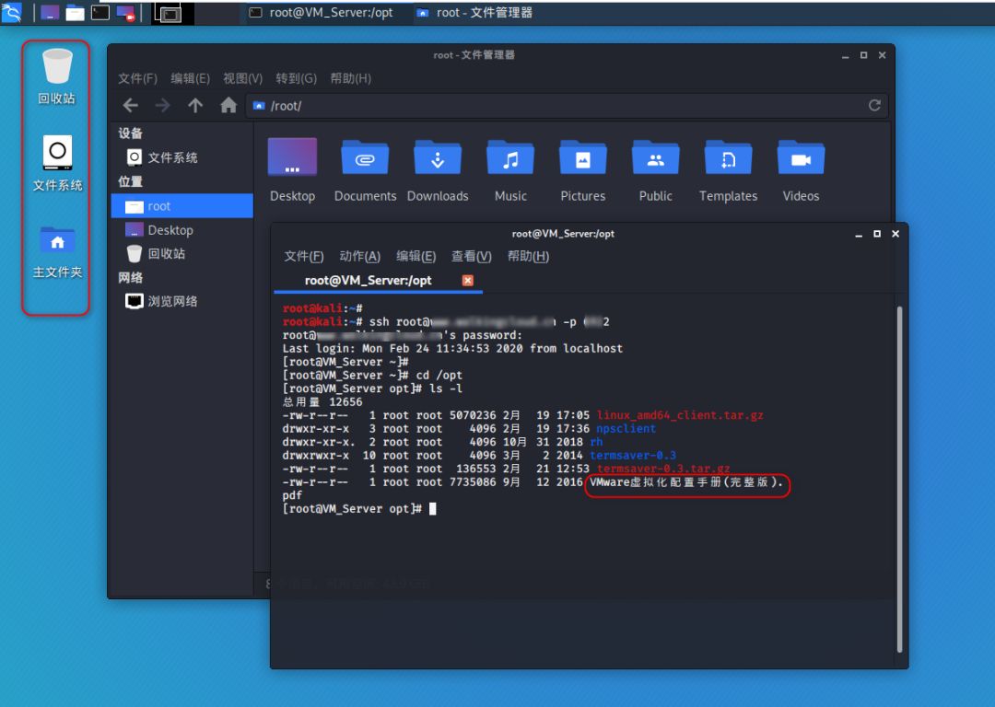
Task: Select the Documents folder icon
Action: point(365,170)
